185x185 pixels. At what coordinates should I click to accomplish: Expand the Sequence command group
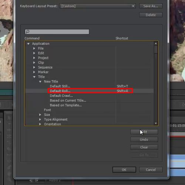tap(34, 67)
